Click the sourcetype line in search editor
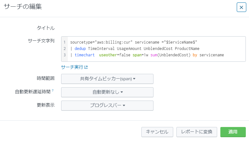This screenshot has height=141, width=249. pos(133,42)
